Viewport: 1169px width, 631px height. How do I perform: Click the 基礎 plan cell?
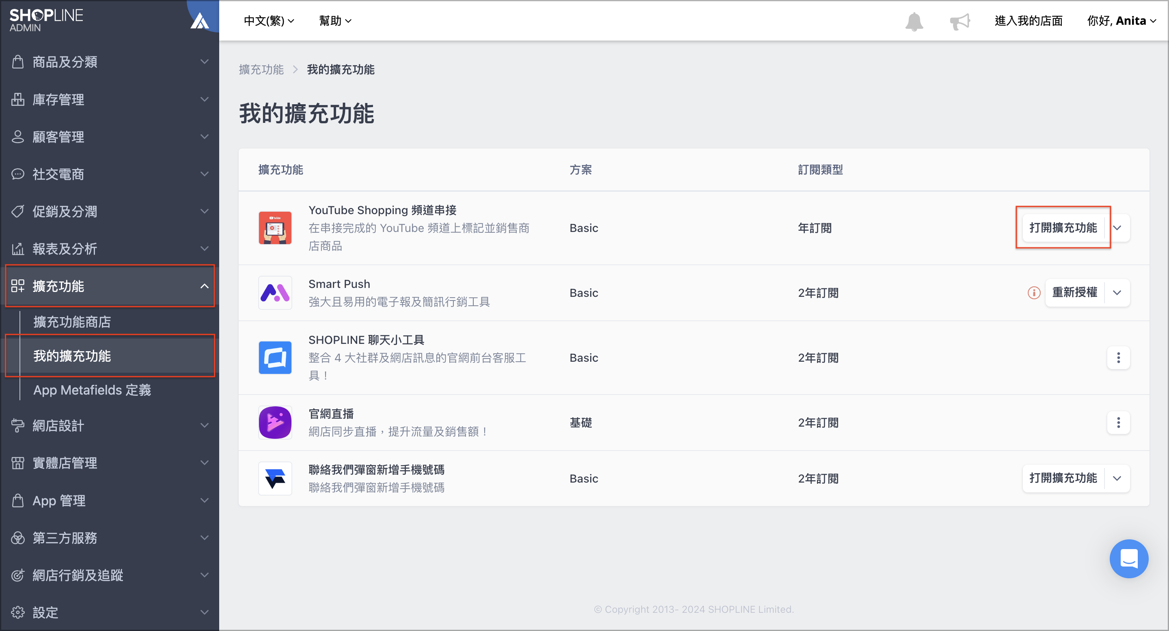[x=580, y=423]
